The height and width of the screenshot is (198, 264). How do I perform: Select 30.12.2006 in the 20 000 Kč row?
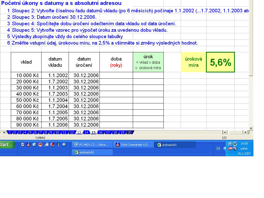click(x=84, y=81)
